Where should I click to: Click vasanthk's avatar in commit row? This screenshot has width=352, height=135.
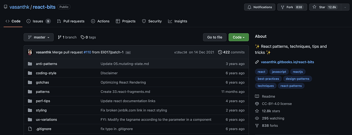[x=30, y=52]
